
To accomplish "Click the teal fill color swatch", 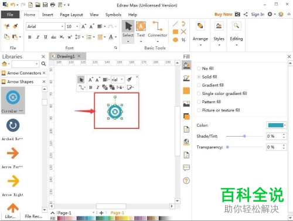I will 275,125.
